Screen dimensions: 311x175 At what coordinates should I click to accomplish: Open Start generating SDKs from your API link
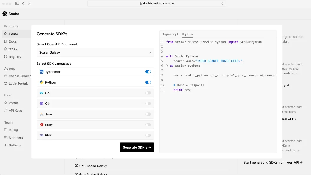coord(273,162)
